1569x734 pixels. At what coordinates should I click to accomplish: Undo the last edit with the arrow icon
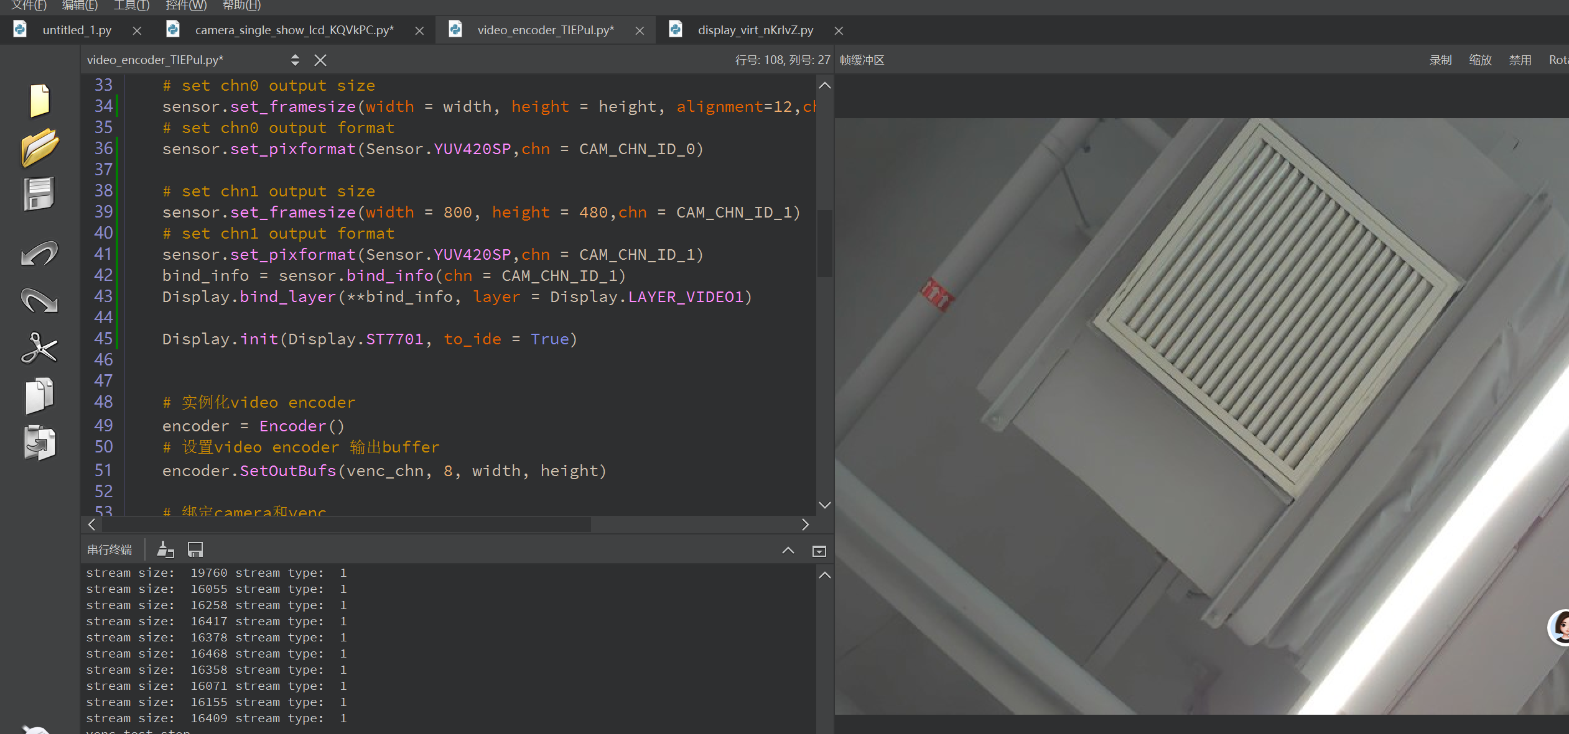(39, 253)
